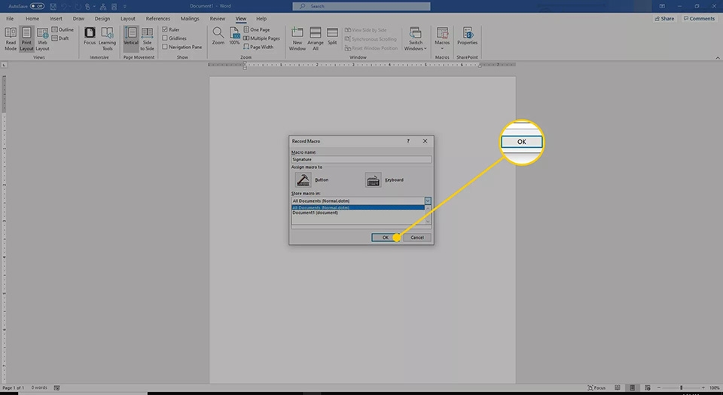
Task: Choose Multiple Pages zoom
Action: tap(261, 38)
